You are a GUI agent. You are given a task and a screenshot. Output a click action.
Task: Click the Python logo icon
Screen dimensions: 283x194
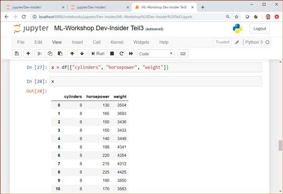(237, 28)
